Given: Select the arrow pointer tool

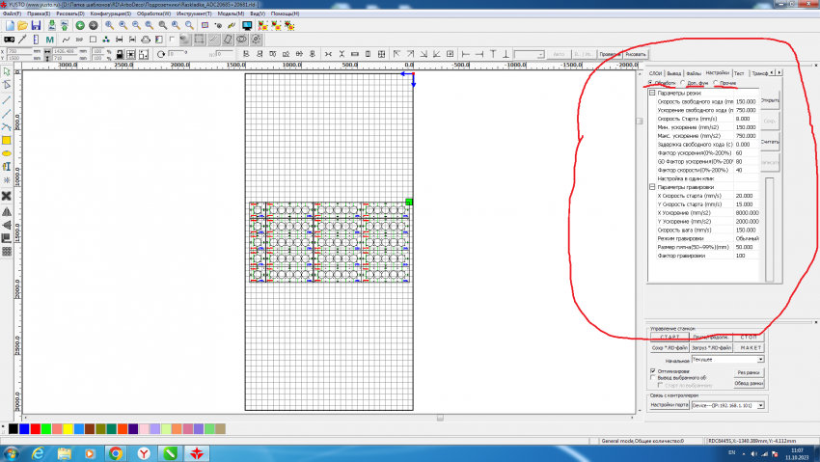Looking at the screenshot, I should coord(7,71).
